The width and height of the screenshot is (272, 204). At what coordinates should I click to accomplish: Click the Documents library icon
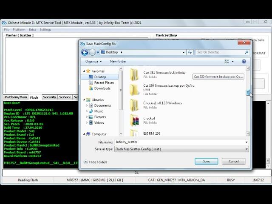pyautogui.click(x=91, y=105)
